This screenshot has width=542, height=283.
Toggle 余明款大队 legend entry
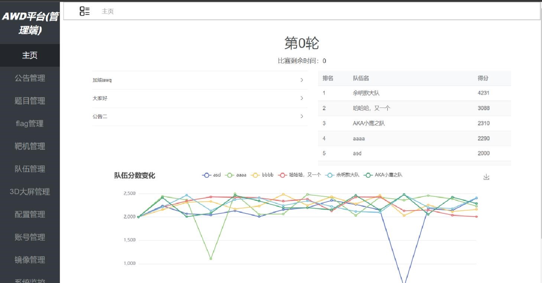pyautogui.click(x=343, y=175)
